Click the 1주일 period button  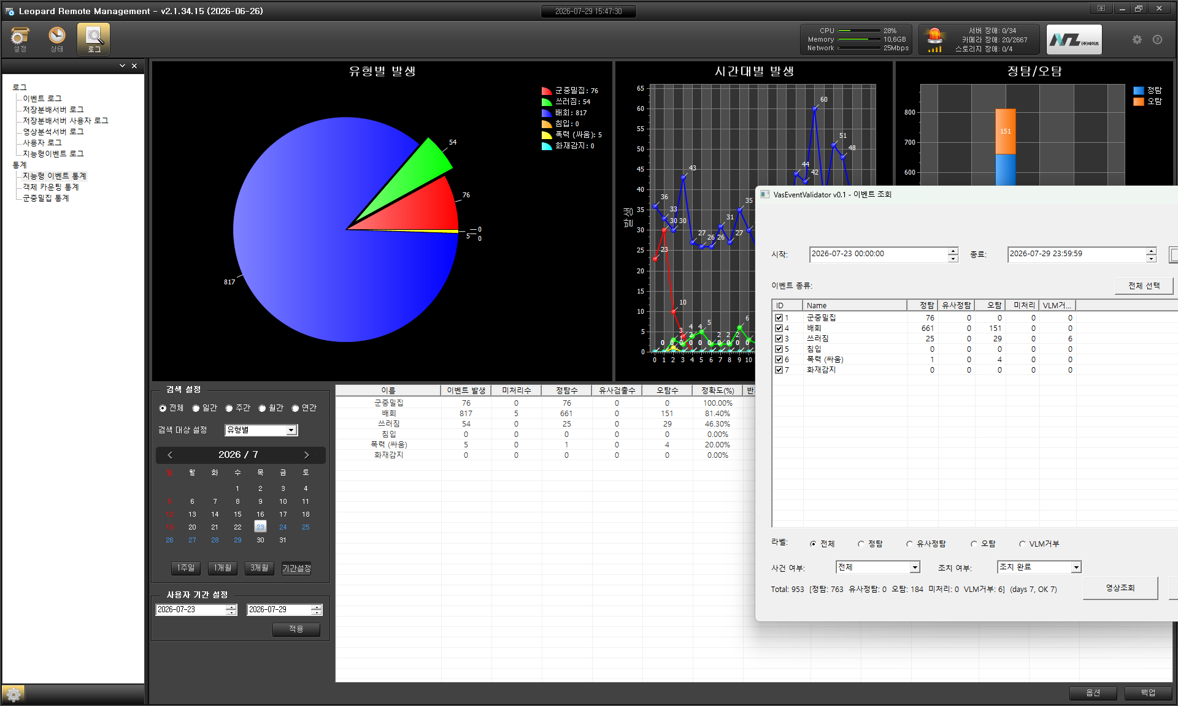coord(186,568)
